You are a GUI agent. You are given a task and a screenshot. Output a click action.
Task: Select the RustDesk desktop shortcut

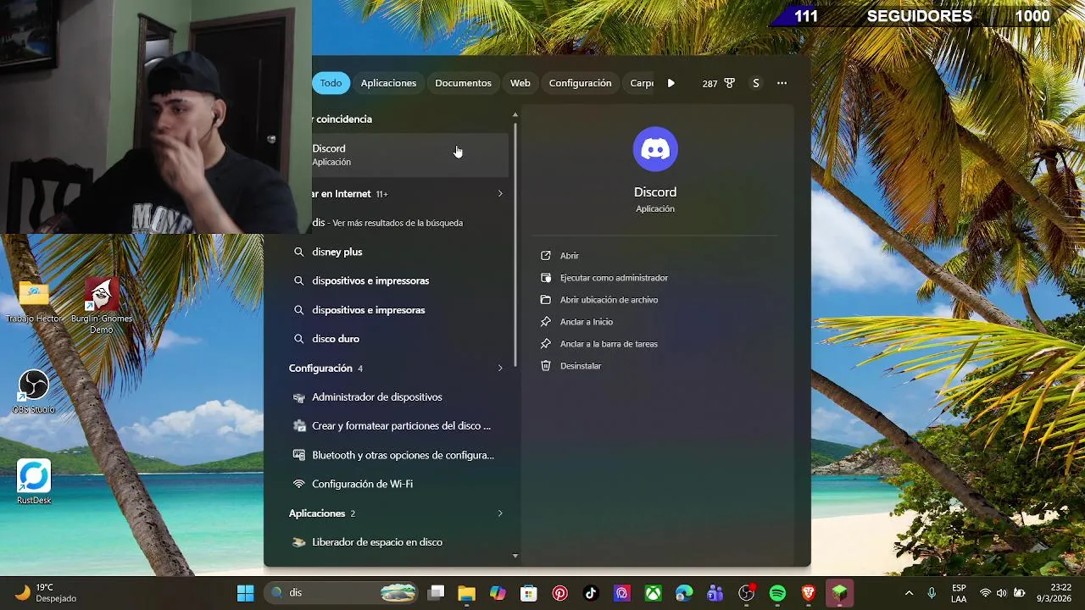click(x=34, y=482)
